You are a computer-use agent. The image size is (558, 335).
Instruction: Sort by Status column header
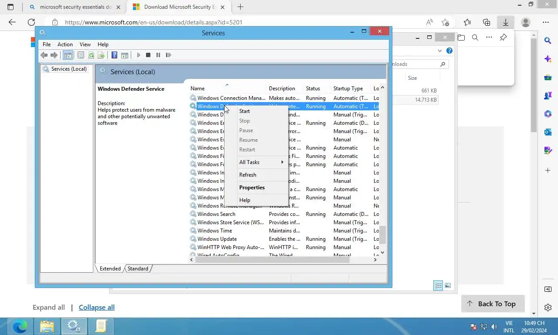tap(317, 89)
